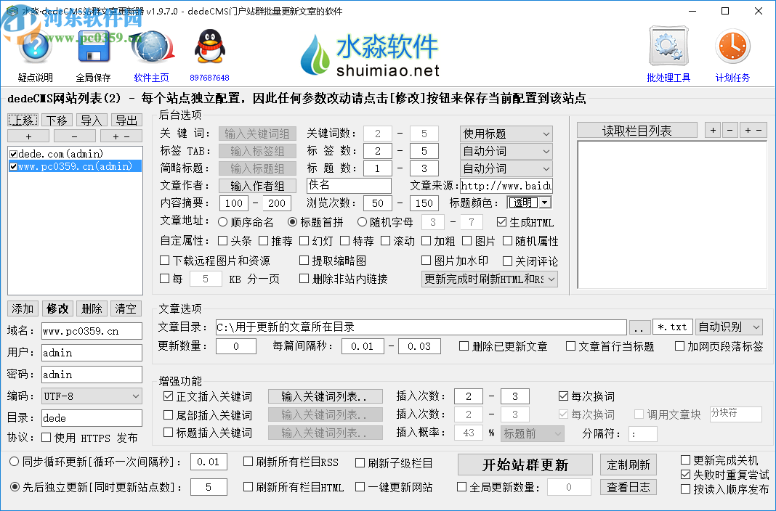Expand the 使用标题 dropdown
Screen dimensions: 776x511
(x=506, y=134)
